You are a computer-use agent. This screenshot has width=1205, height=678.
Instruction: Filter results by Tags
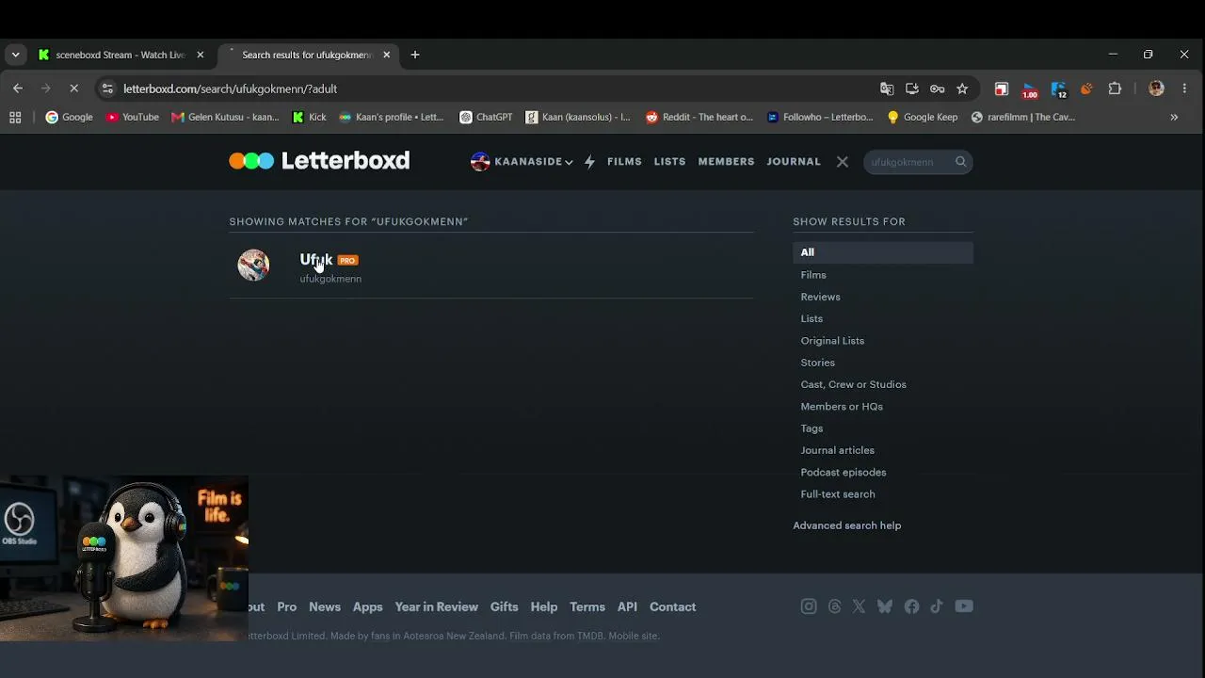(x=811, y=428)
